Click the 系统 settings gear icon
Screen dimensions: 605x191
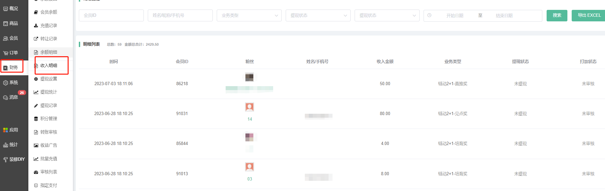[6, 83]
